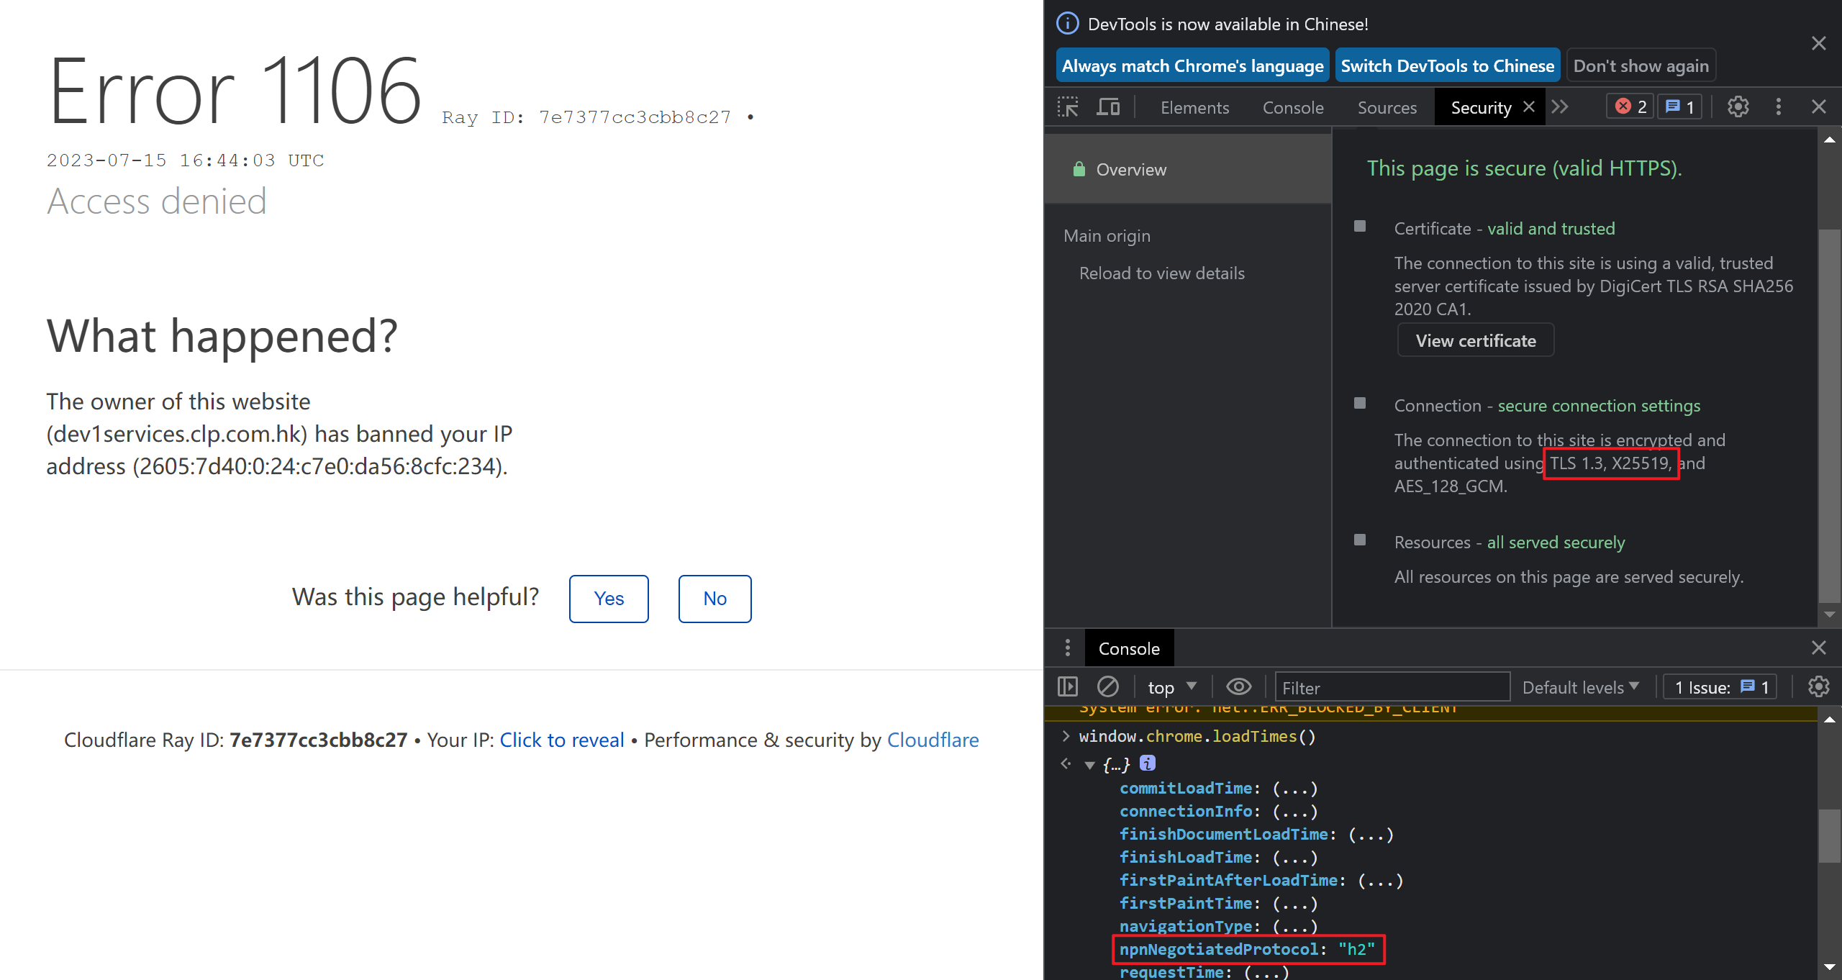Focus the console Filter input field

click(1392, 687)
